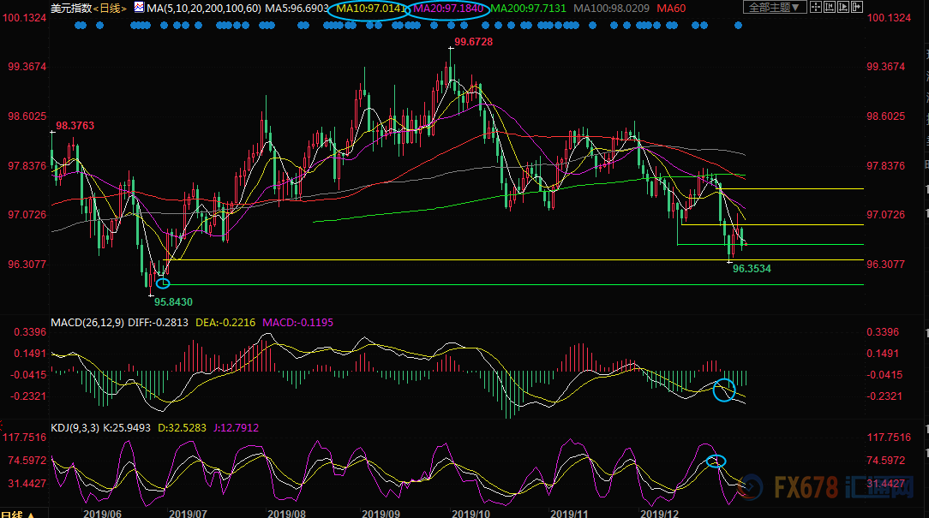This screenshot has width=929, height=518.
Task: Click the 96.3534 recent low marker
Action: pos(752,269)
